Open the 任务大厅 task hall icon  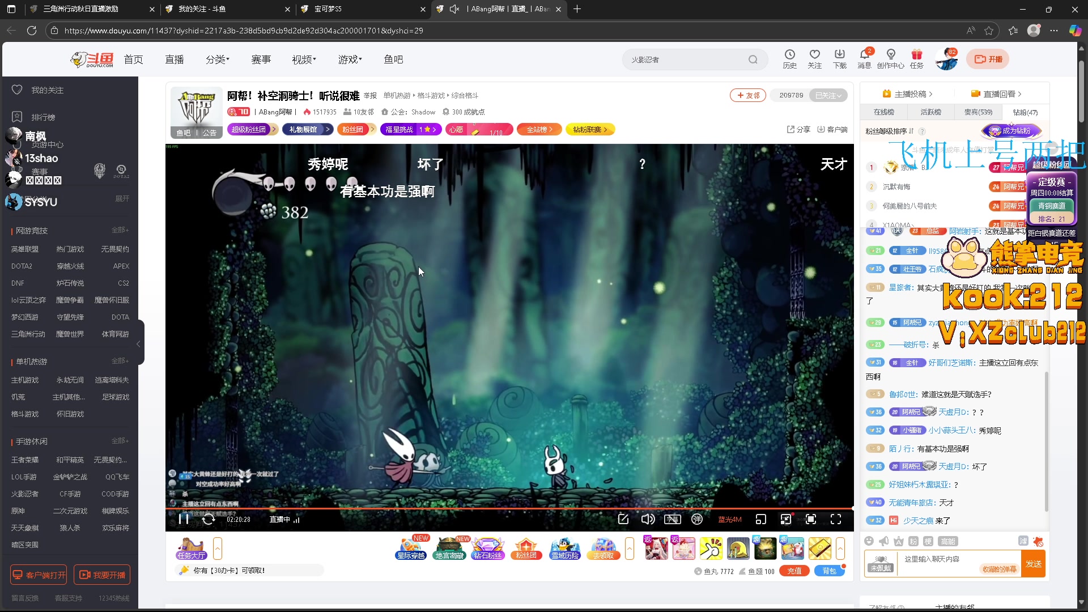(x=191, y=549)
